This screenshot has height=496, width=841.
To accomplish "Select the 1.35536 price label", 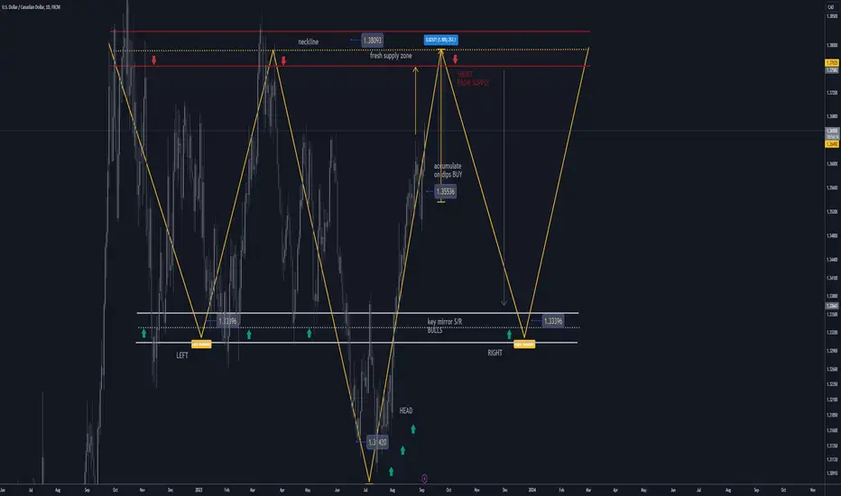I will [x=446, y=191].
